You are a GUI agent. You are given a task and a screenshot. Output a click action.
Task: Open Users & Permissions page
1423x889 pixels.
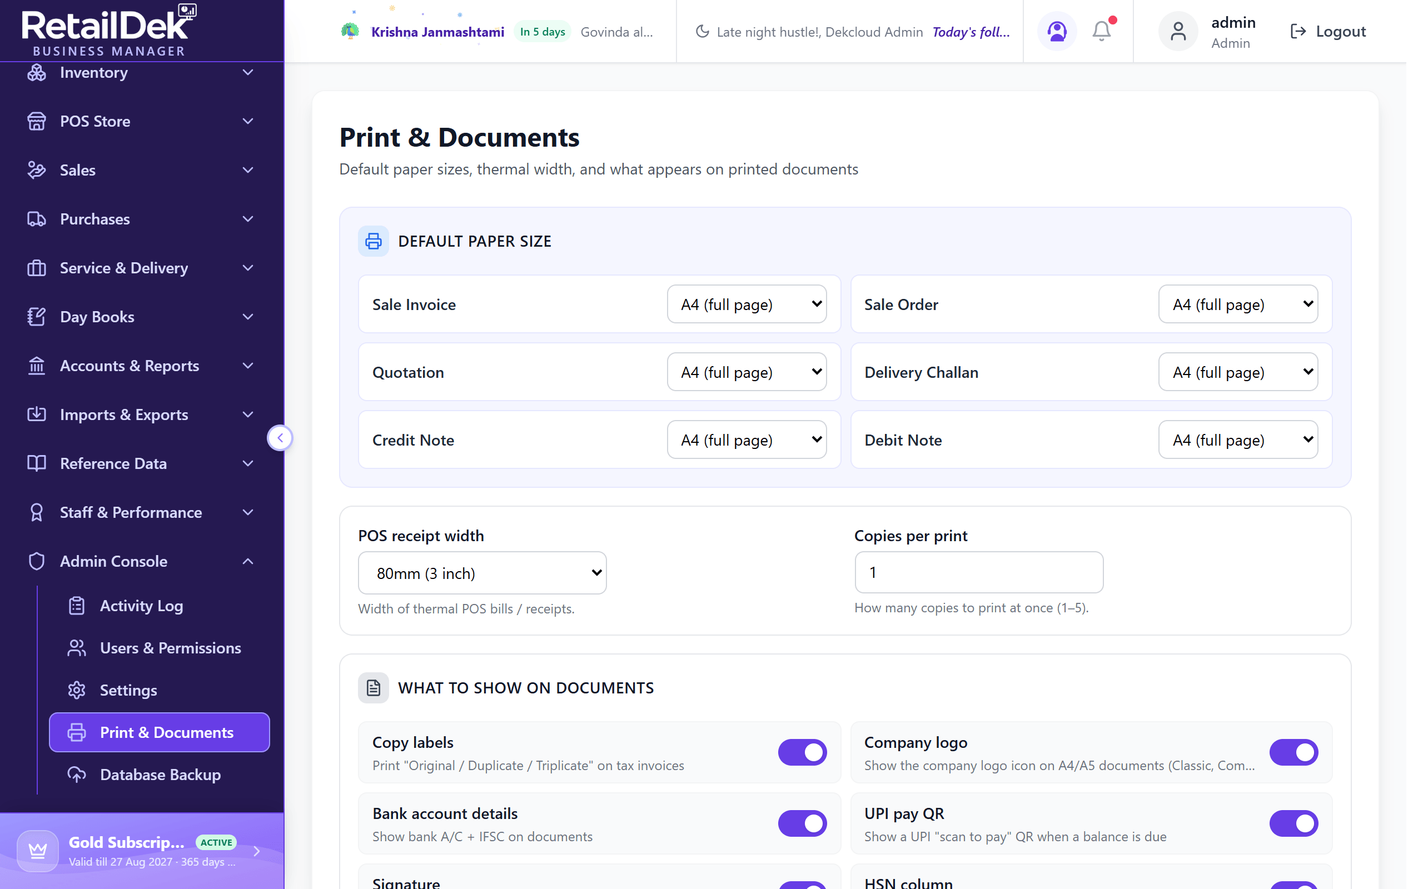[160, 648]
